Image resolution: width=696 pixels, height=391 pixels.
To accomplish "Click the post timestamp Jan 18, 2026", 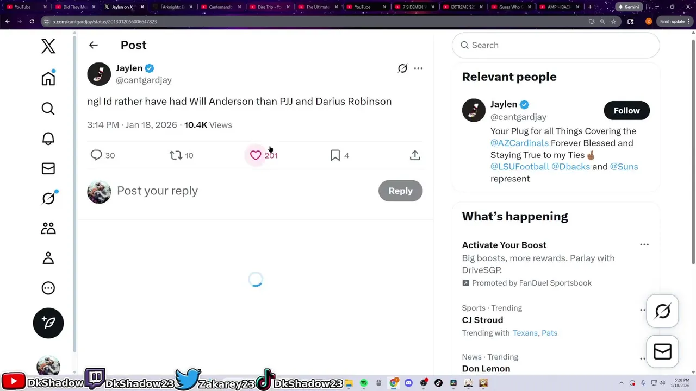I will click(132, 125).
